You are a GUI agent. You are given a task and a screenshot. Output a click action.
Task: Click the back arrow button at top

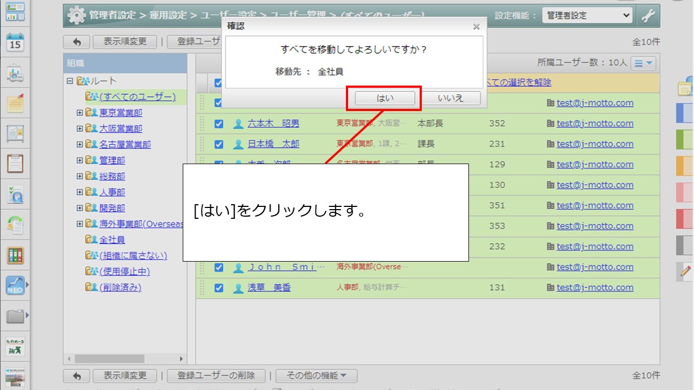click(x=76, y=42)
